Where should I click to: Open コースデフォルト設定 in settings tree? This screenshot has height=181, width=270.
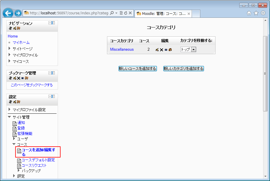tap(38, 160)
